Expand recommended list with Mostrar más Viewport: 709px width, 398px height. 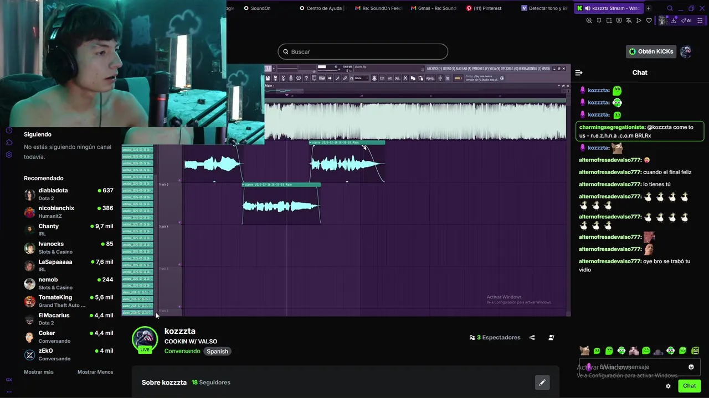[39, 372]
